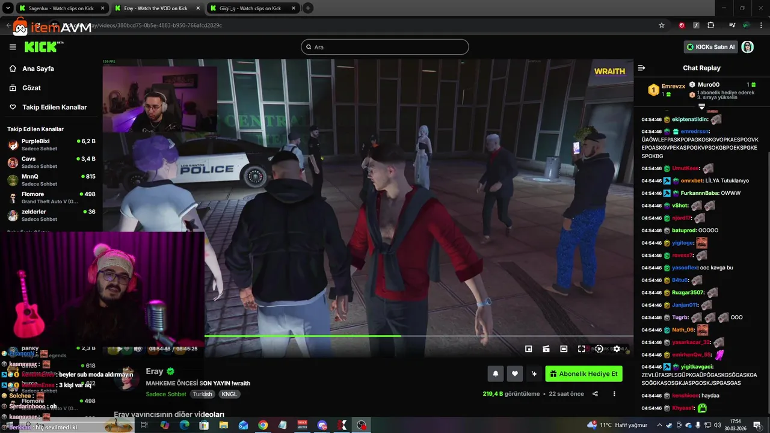Open the Kick hamburger sidebar menu
The width and height of the screenshot is (770, 433).
tap(13, 47)
